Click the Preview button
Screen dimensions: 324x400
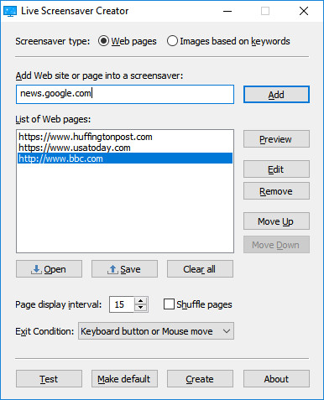(x=276, y=139)
